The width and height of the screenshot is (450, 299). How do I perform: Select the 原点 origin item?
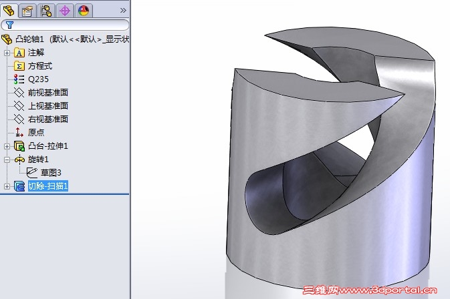coord(36,132)
